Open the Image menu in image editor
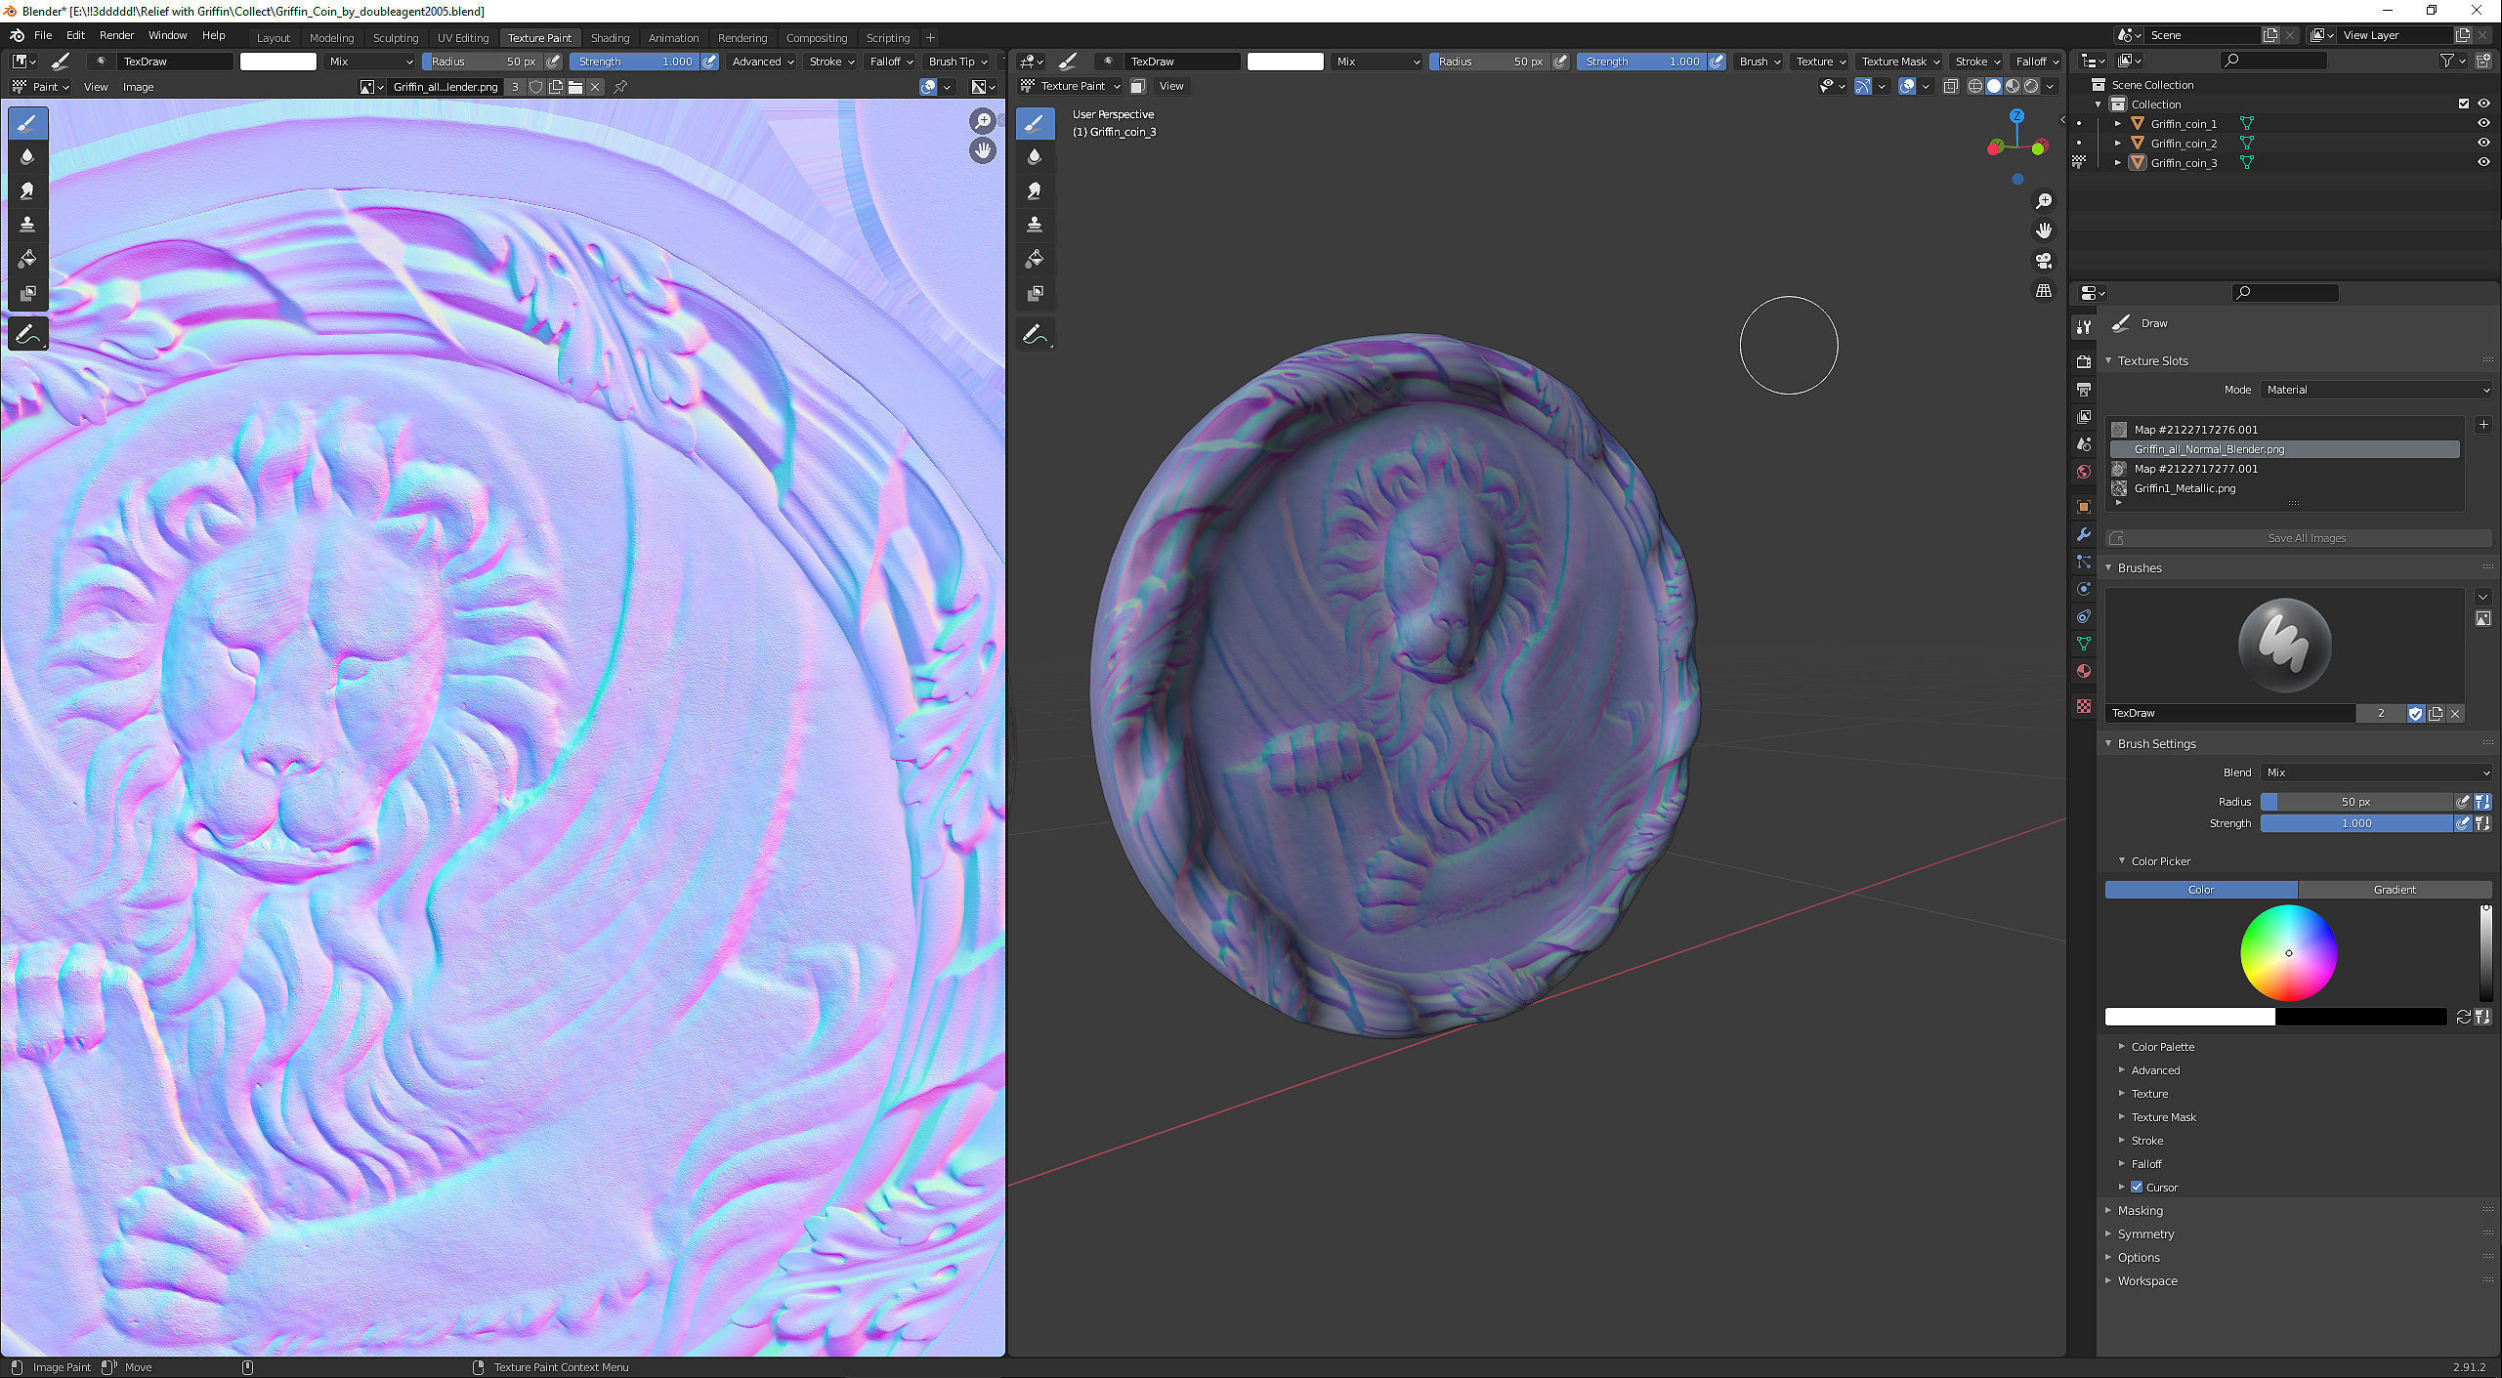The image size is (2502, 1378). (138, 87)
